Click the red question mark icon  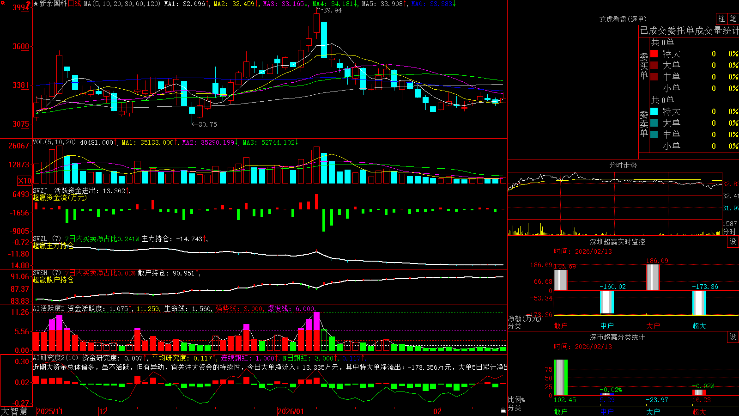pyautogui.click(x=29, y=4)
